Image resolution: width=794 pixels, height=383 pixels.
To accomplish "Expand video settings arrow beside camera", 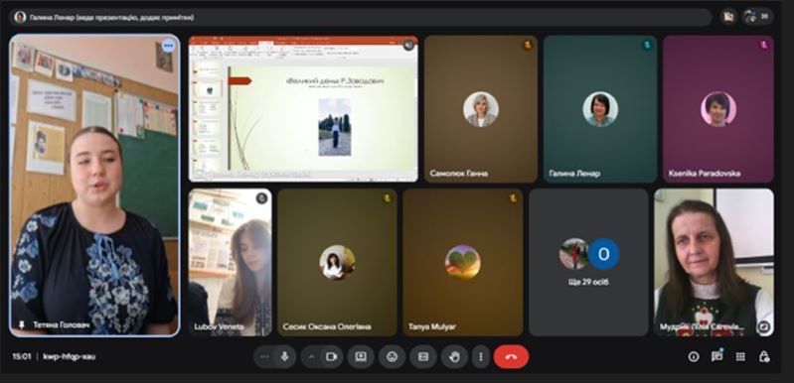I will 311,357.
